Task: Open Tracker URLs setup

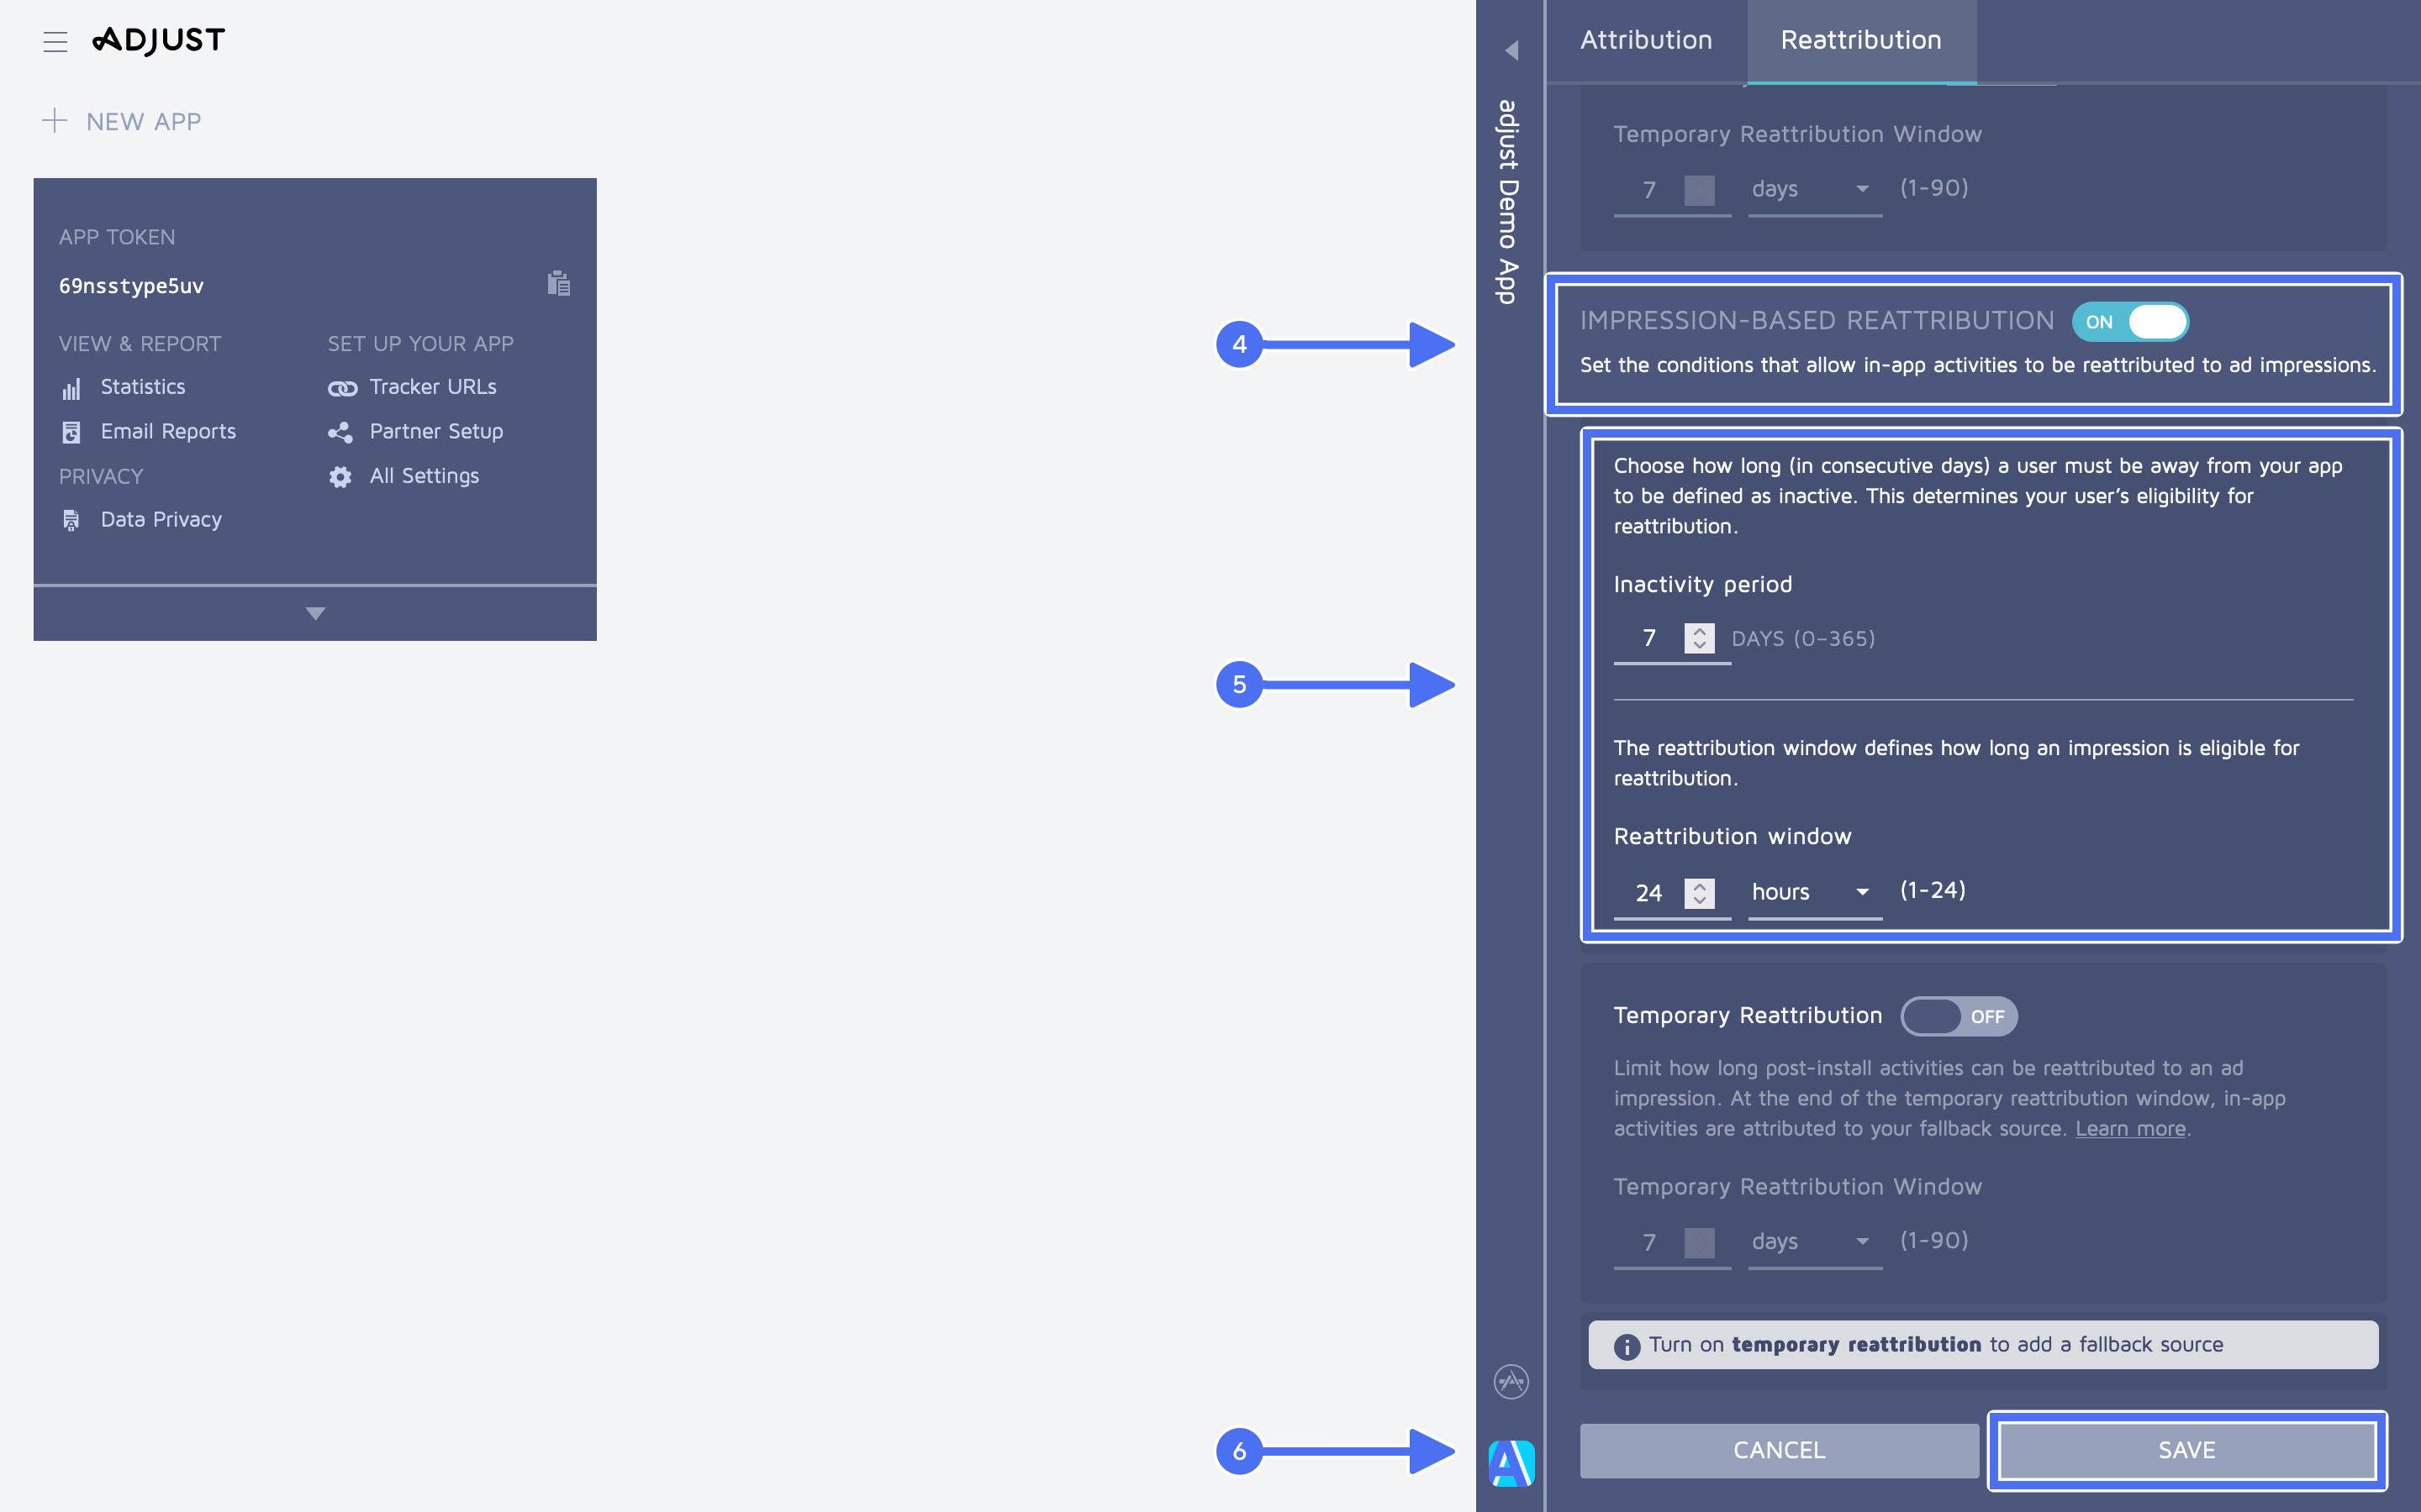Action: tap(433, 387)
